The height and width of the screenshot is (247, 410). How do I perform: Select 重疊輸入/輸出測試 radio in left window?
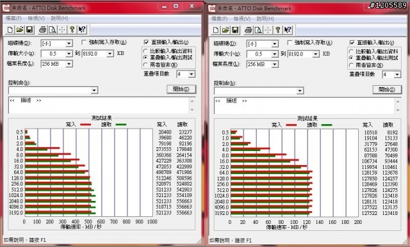(x=145, y=58)
